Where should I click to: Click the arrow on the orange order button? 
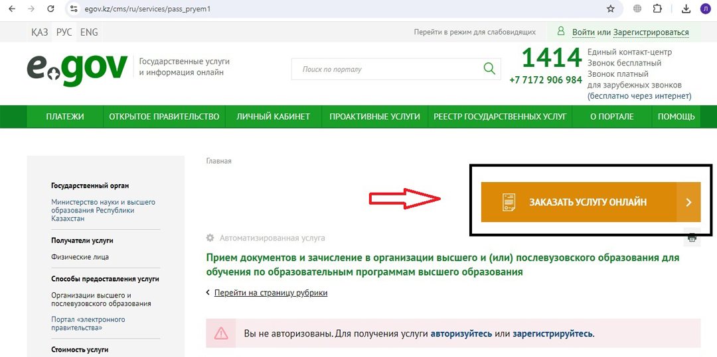[688, 203]
